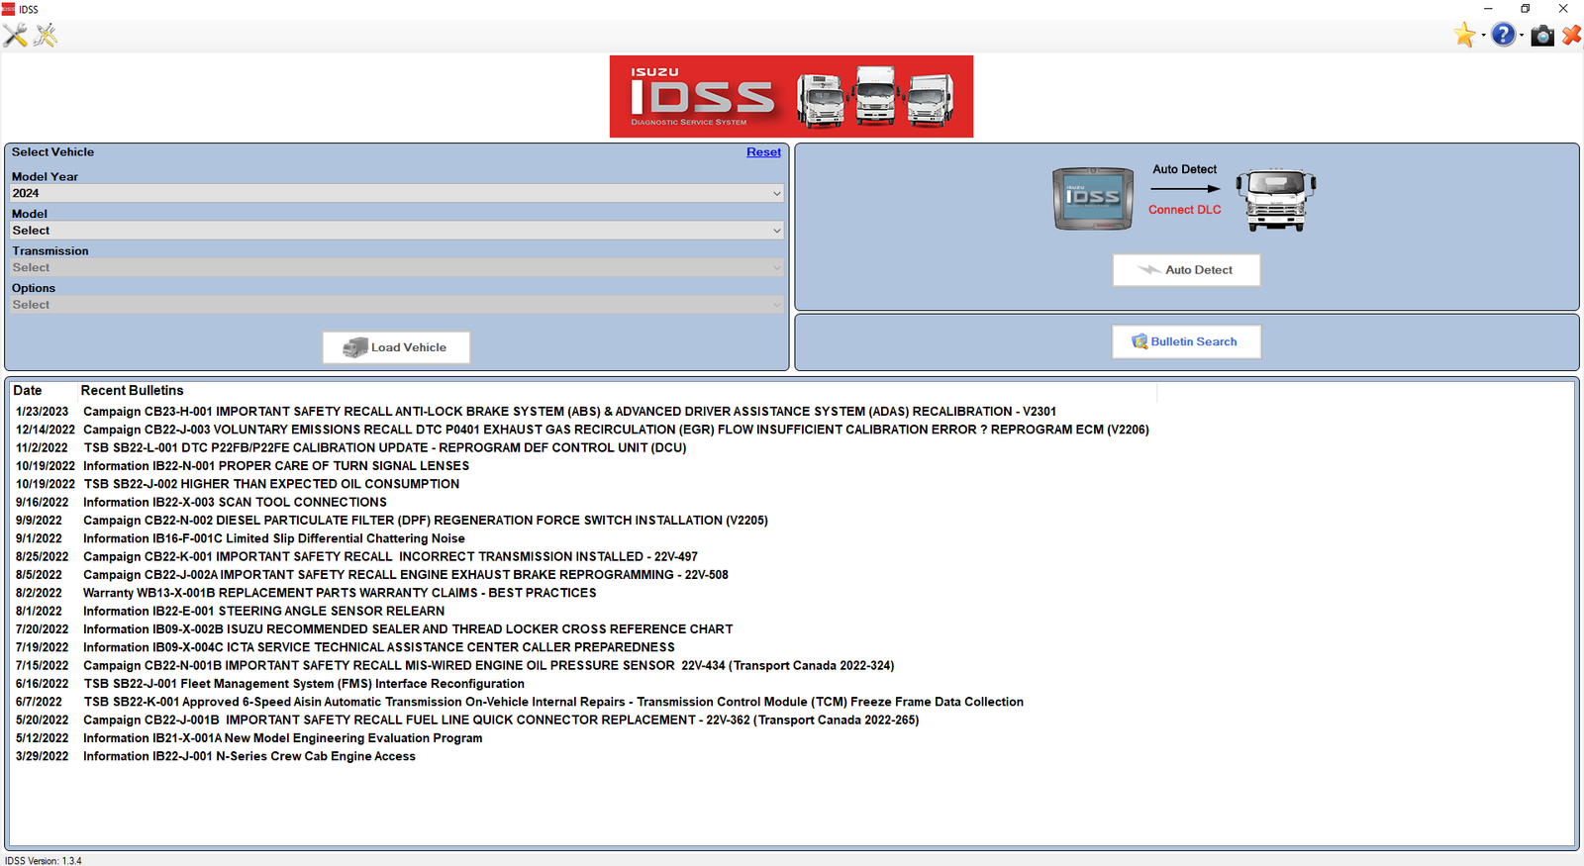Viewport: 1584px width, 866px height.
Task: Select IB16-F-001C limited slip differential bulletin
Action: [x=274, y=538]
